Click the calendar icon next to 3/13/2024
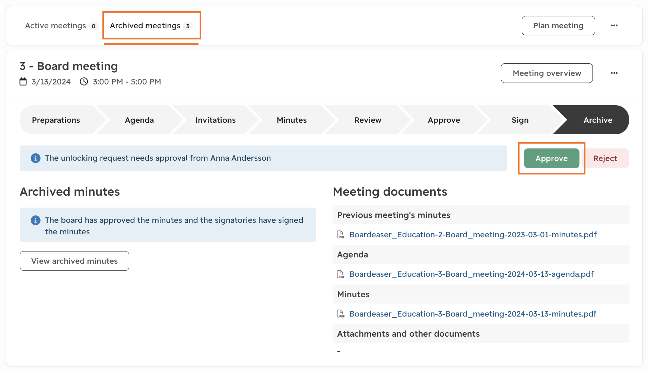 pos(23,81)
